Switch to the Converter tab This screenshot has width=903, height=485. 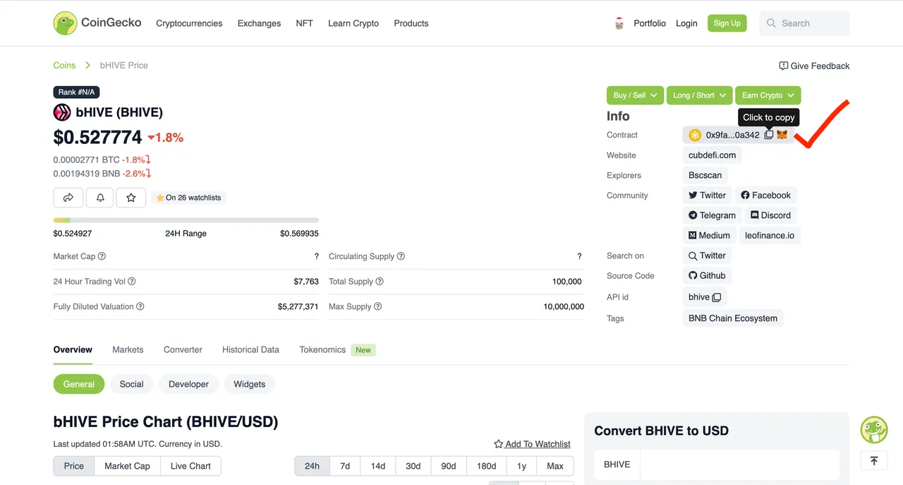pyautogui.click(x=183, y=349)
